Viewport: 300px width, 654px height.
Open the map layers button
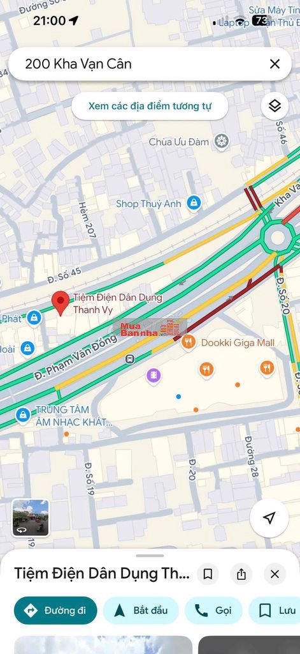[275, 106]
